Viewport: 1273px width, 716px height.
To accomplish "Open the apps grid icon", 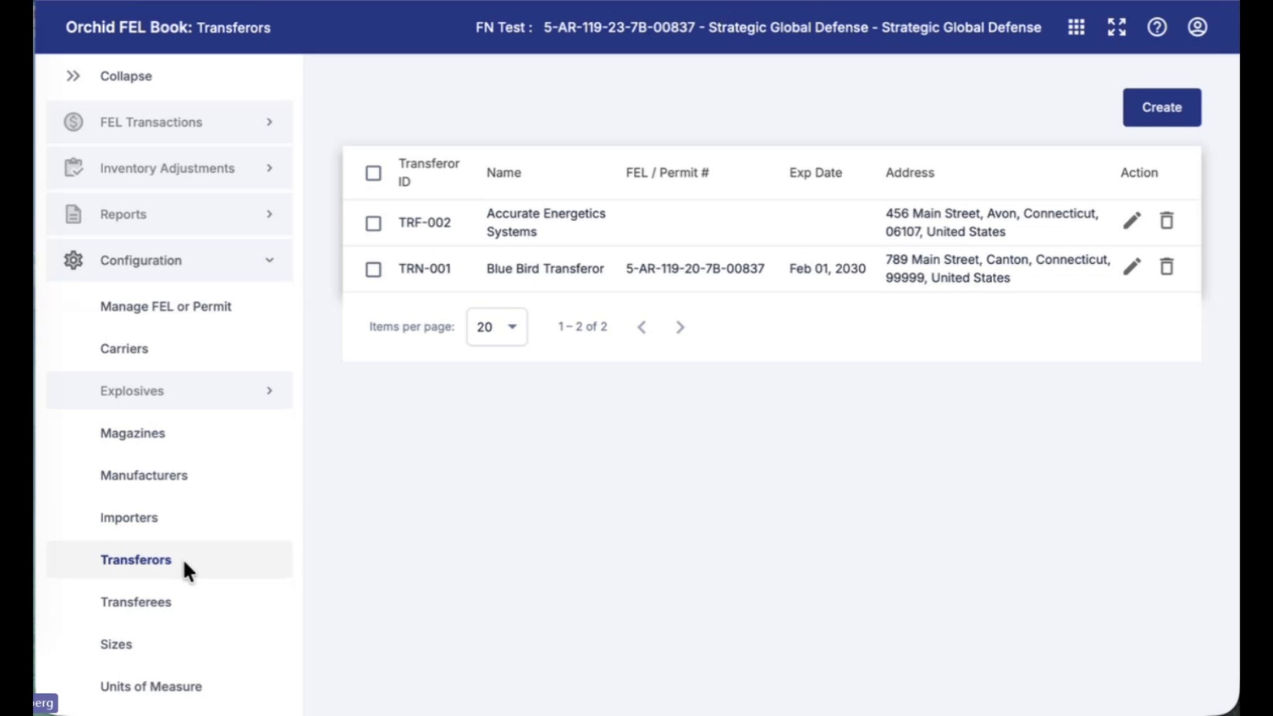I will (x=1076, y=27).
